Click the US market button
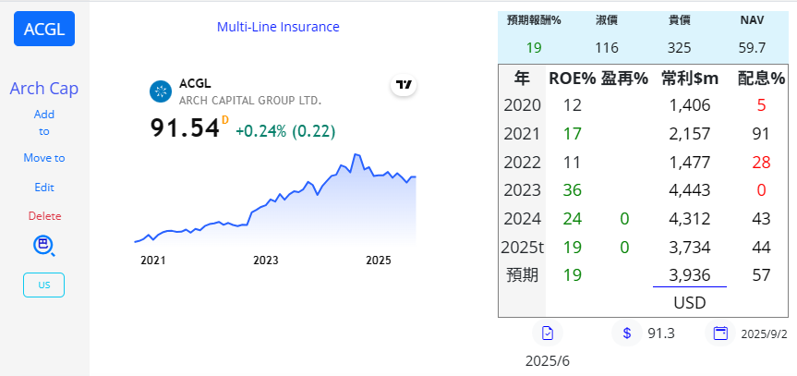This screenshot has height=376, width=797. pyautogui.click(x=43, y=285)
